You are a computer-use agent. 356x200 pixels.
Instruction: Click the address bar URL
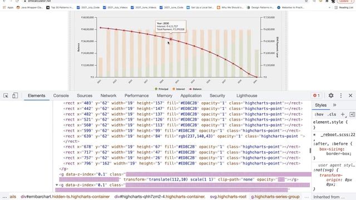coord(39,1)
